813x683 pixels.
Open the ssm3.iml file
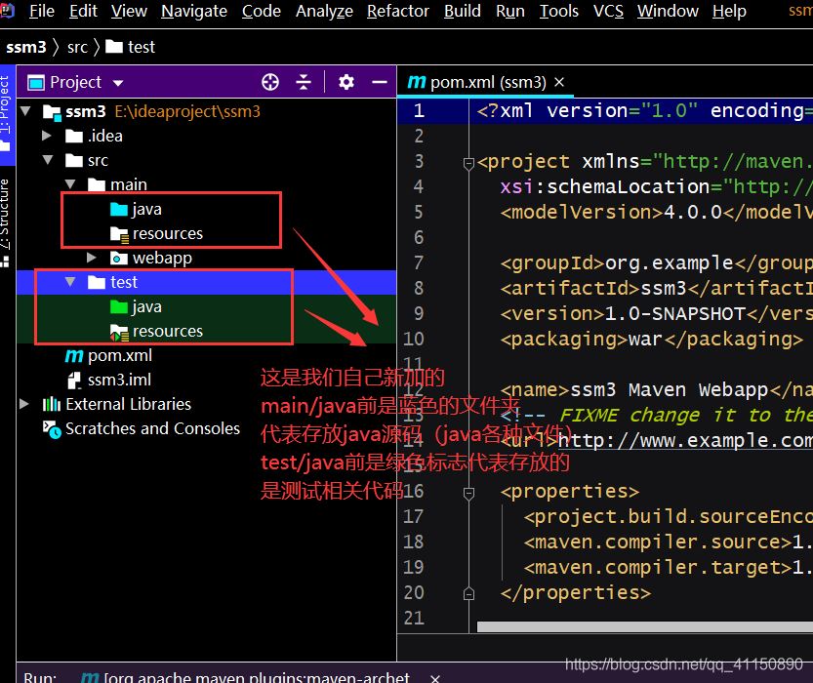pos(119,380)
